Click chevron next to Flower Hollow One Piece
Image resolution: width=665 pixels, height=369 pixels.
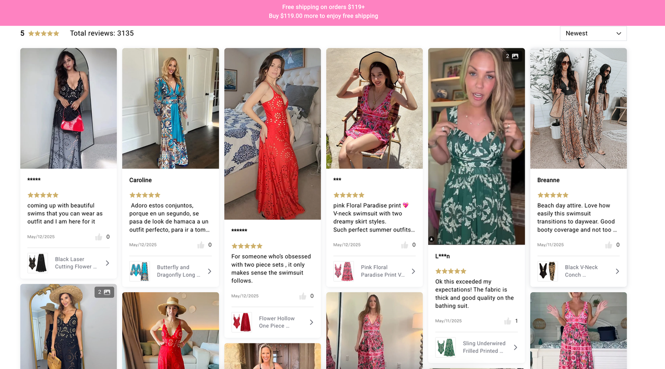[x=311, y=322]
